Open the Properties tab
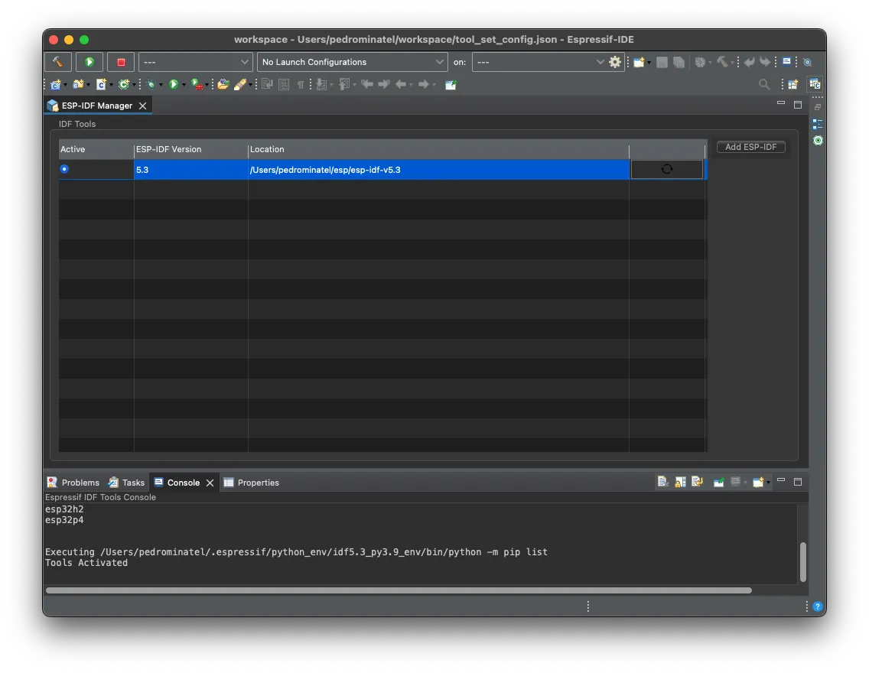869x673 pixels. (251, 483)
